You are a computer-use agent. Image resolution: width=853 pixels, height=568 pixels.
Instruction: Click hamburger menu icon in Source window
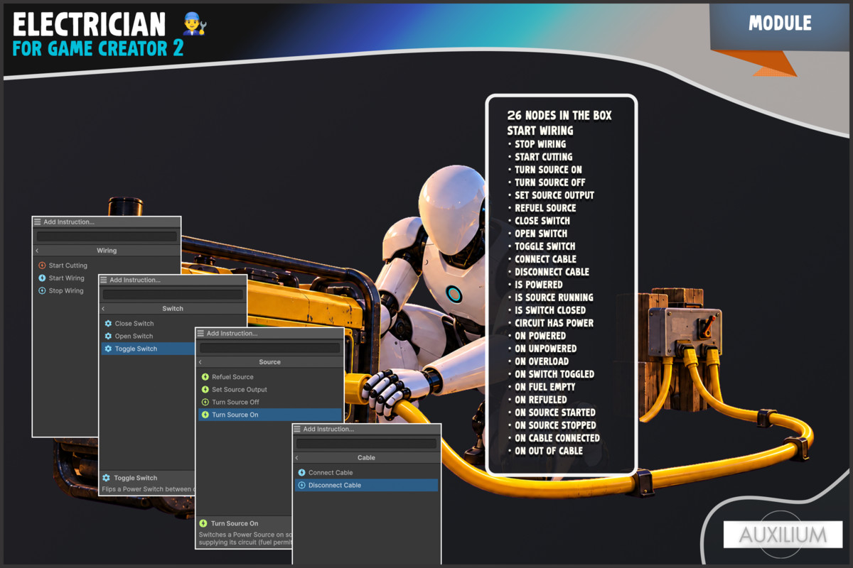tap(201, 333)
